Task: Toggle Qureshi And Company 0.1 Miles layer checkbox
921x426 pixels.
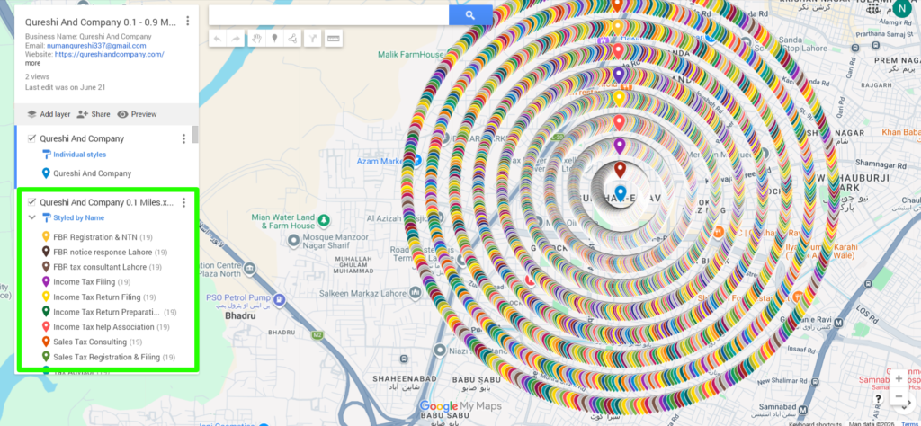Action: tap(32, 202)
